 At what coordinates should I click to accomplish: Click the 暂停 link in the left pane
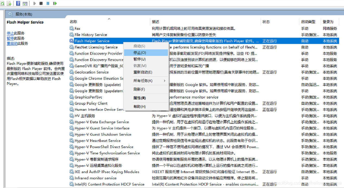click(x=10, y=38)
